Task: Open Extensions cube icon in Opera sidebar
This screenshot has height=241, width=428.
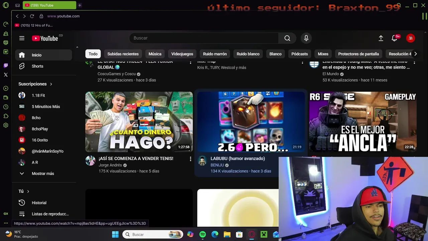Action: pos(6,116)
